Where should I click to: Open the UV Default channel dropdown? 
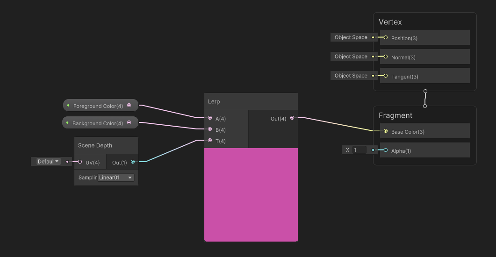pos(49,162)
